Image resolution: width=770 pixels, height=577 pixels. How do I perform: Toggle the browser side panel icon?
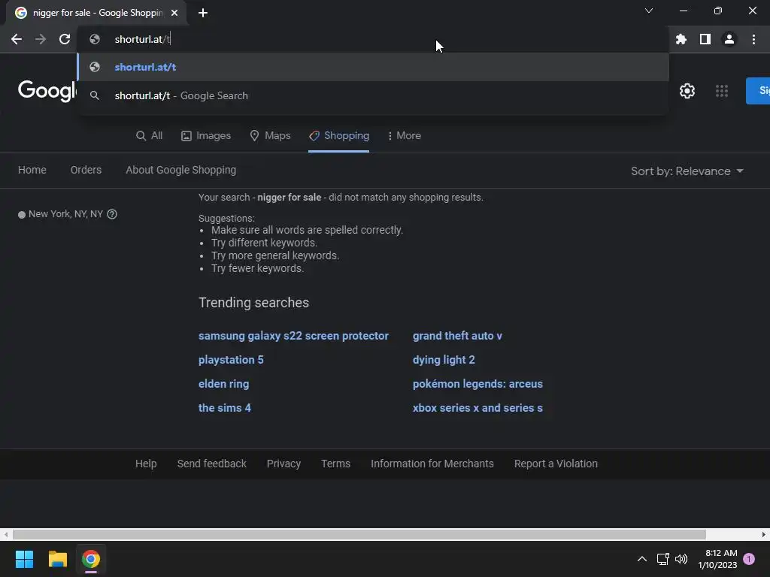(705, 39)
